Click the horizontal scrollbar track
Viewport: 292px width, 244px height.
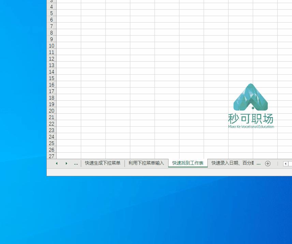(x=289, y=164)
